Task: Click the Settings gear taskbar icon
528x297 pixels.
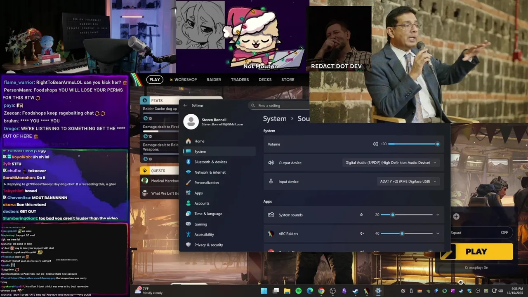Action: coord(378,291)
